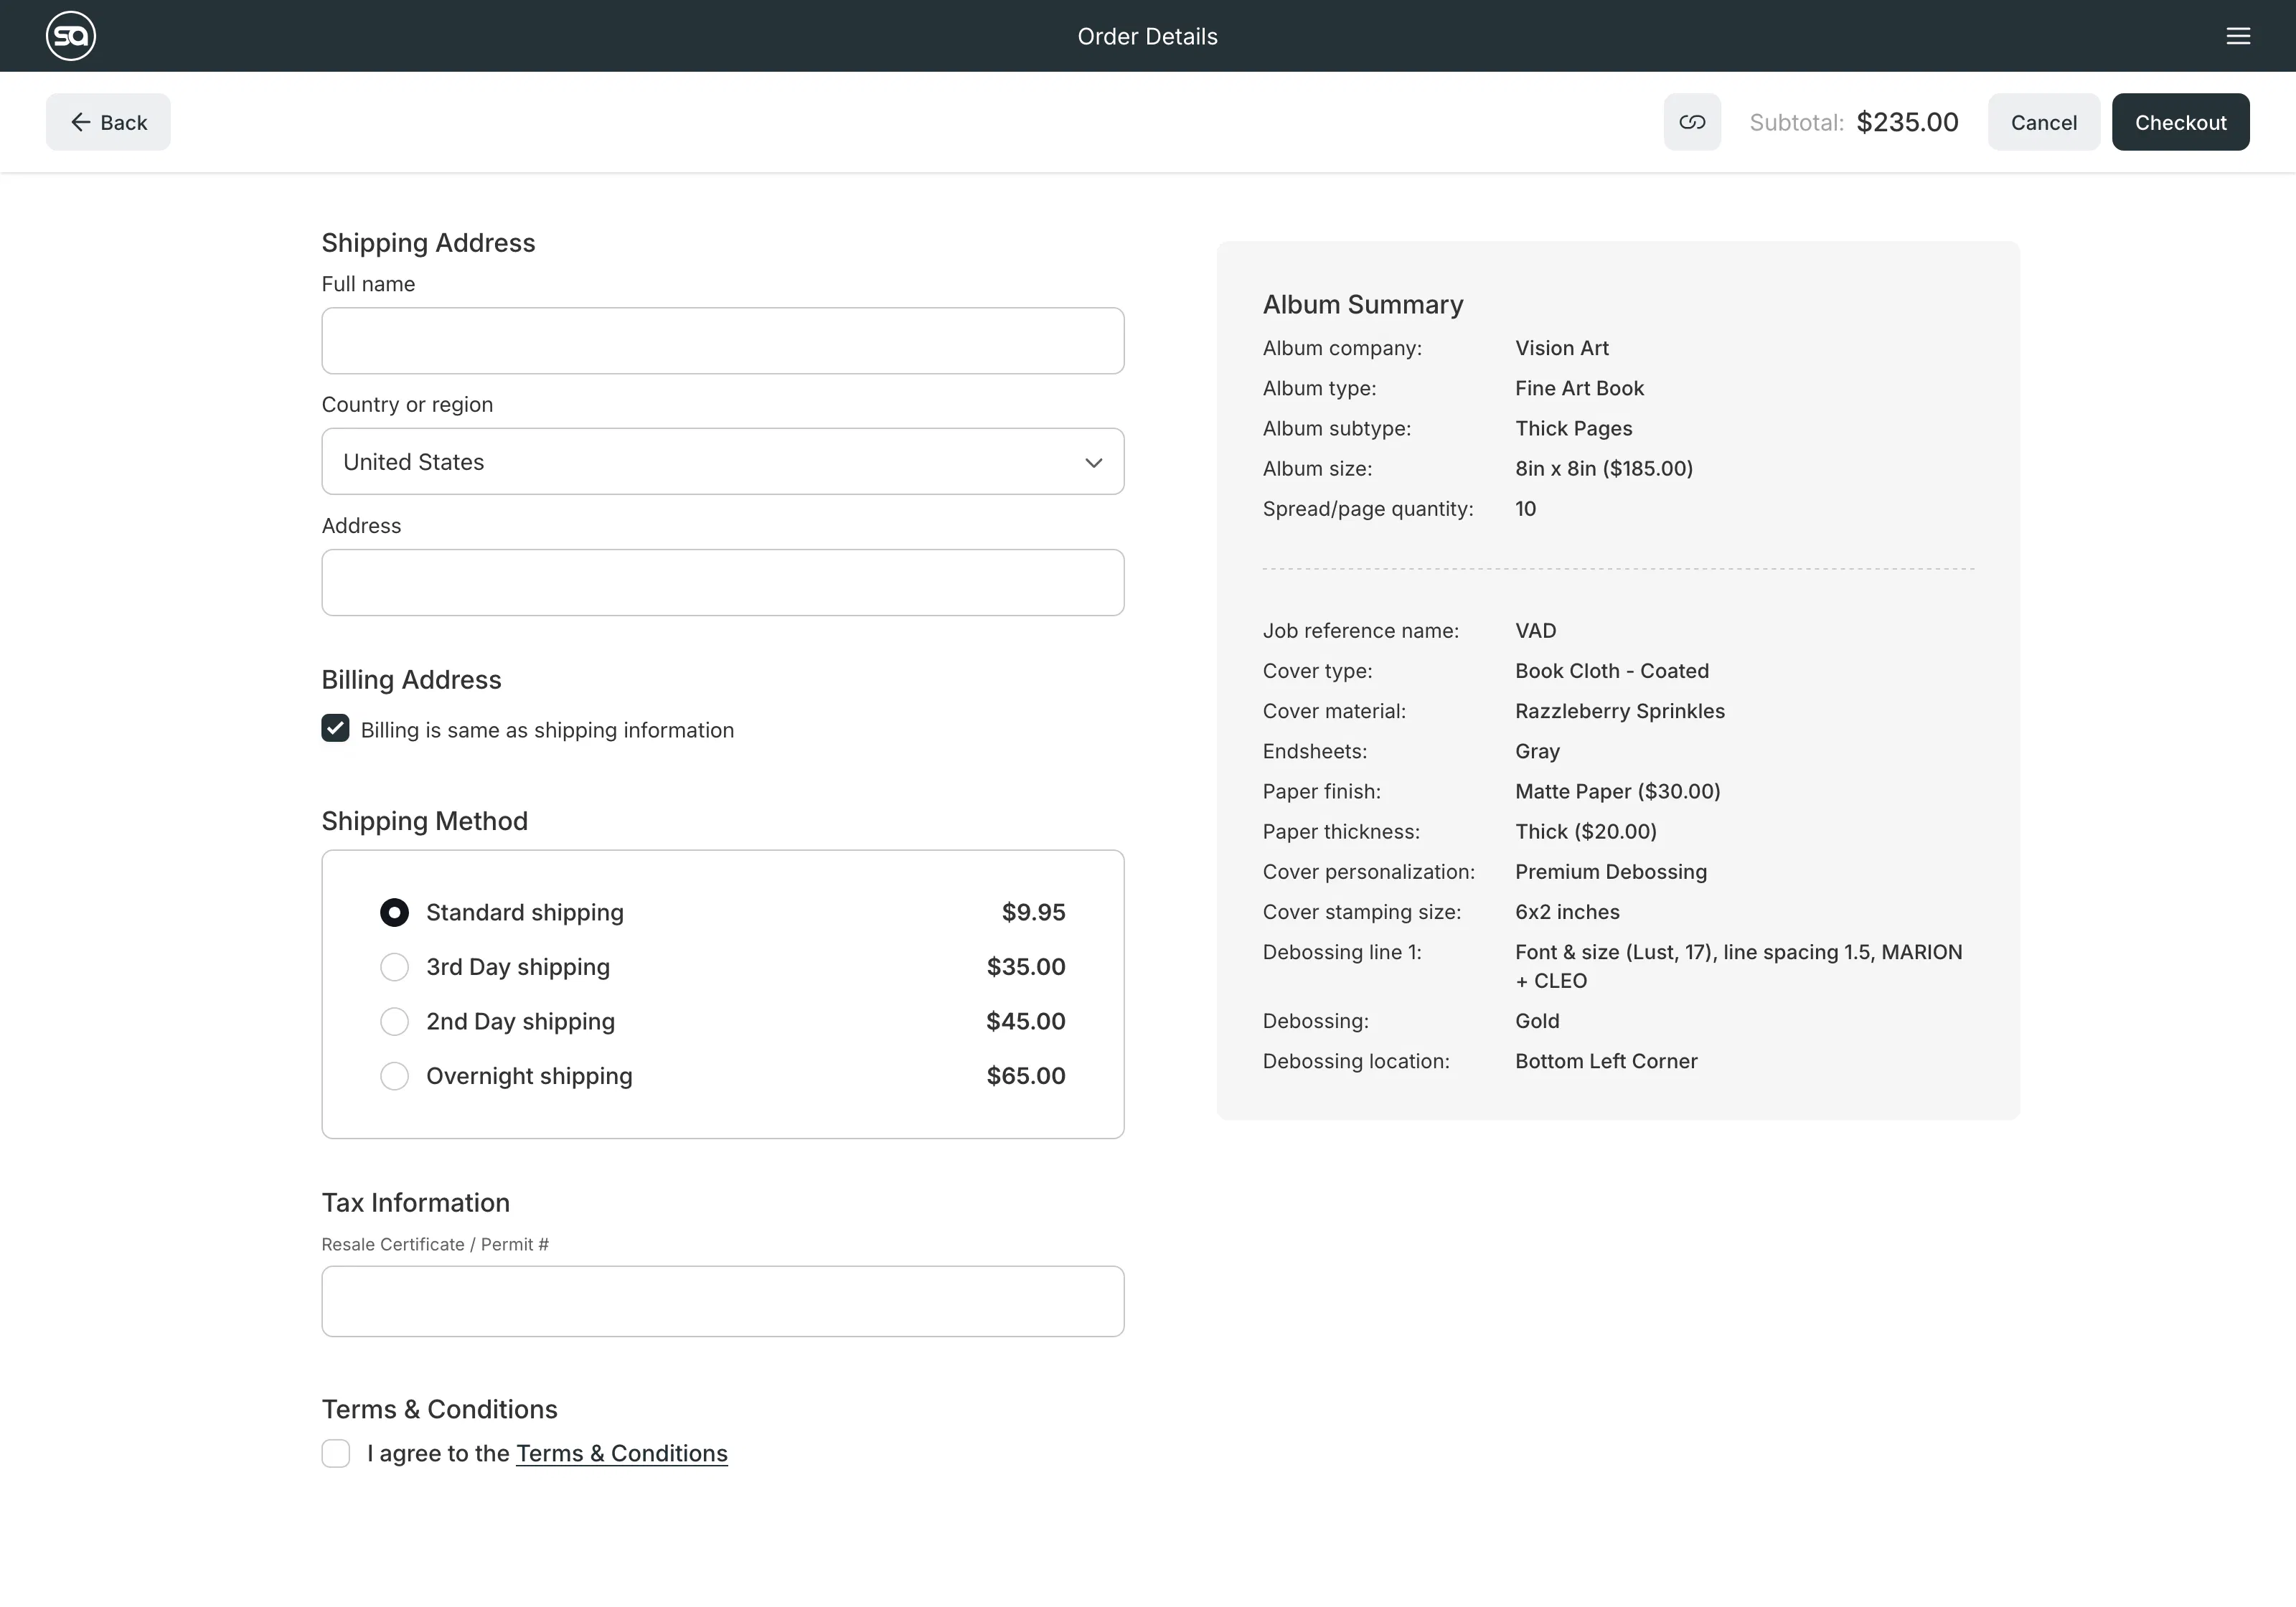Screen dimensions: 2296x1607
Task: Go Back to the previous page
Action: click(x=108, y=121)
